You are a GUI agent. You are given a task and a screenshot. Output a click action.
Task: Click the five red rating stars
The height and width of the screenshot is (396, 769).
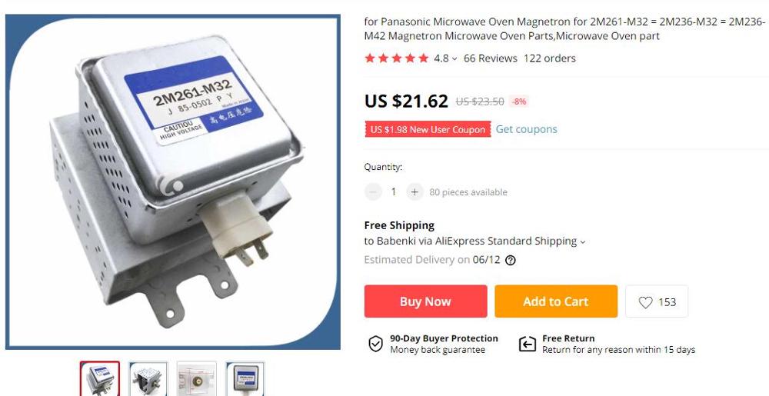(397, 58)
